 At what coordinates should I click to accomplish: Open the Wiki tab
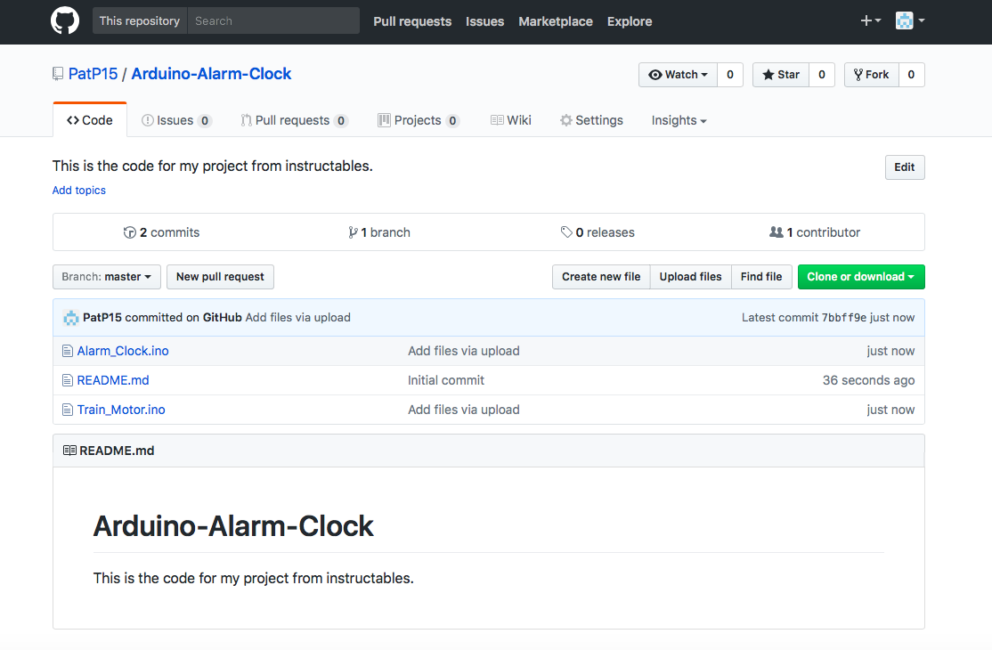click(x=511, y=120)
